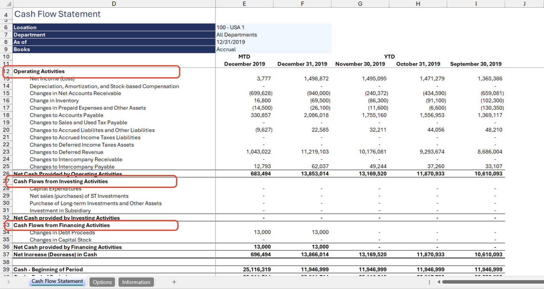Click 'Changes to Intercompany Payable' row label
This screenshot has height=289, width=544.
[72, 167]
